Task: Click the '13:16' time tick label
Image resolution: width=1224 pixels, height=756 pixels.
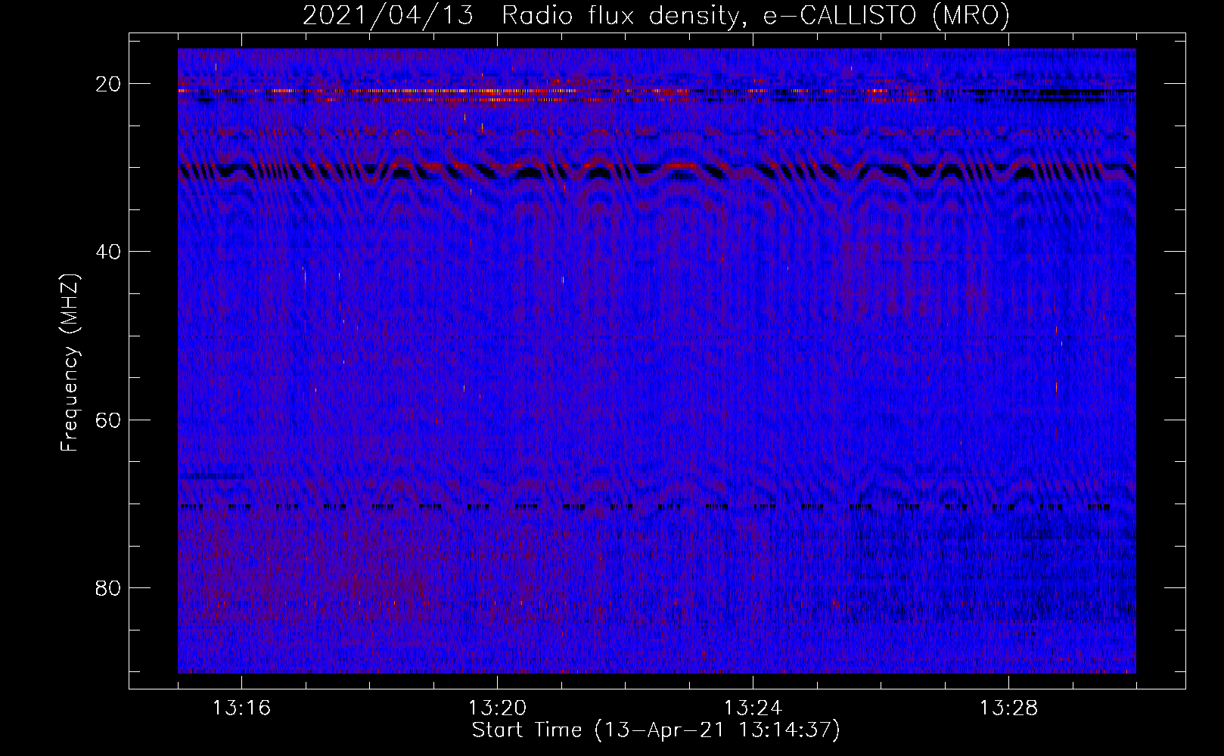Action: (241, 708)
